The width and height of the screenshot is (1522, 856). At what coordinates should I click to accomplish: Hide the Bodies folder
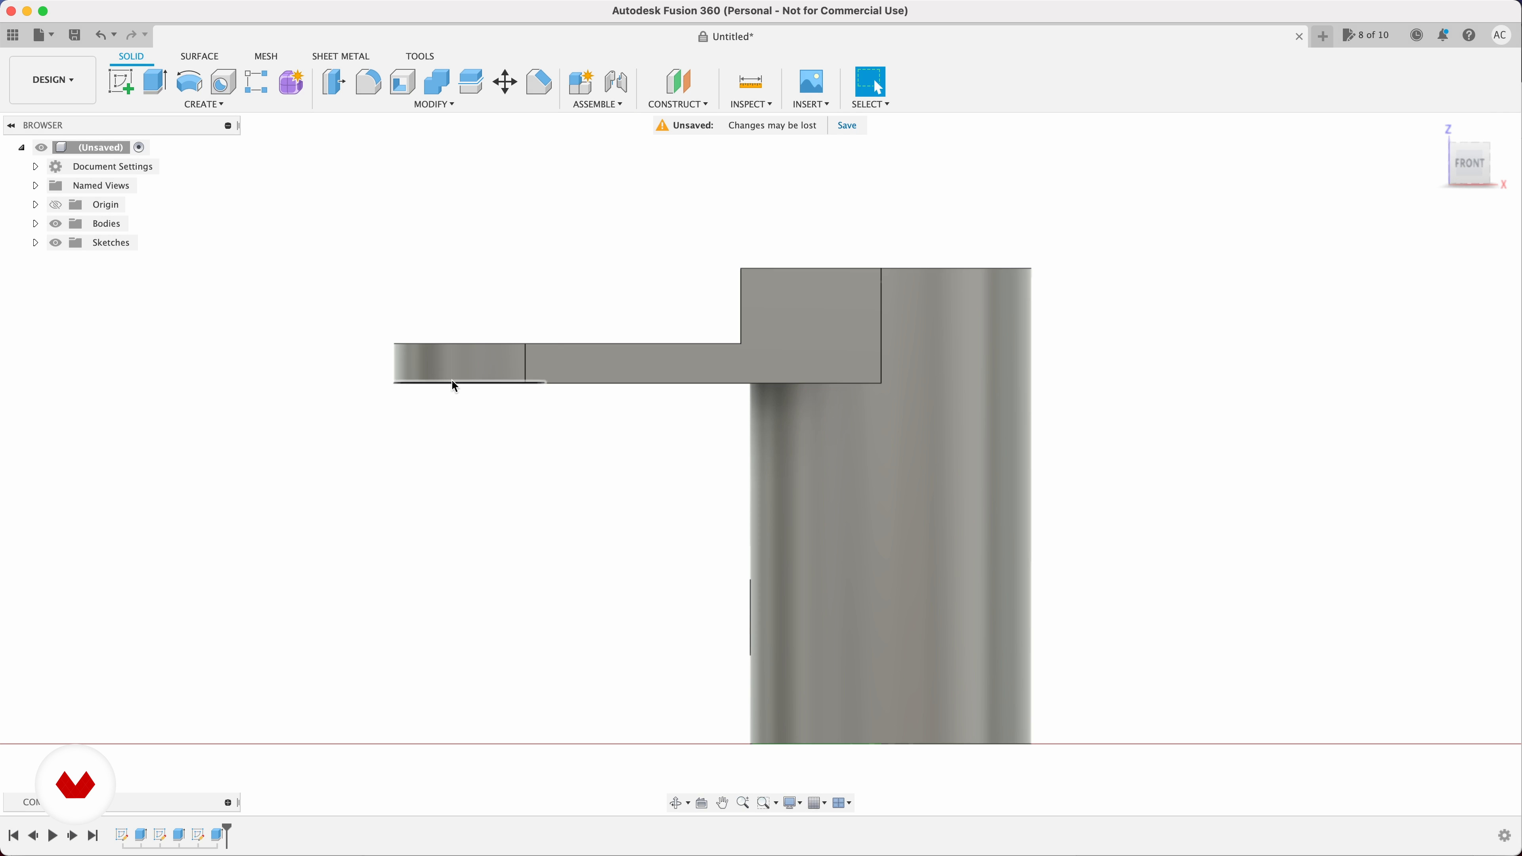[x=55, y=224]
